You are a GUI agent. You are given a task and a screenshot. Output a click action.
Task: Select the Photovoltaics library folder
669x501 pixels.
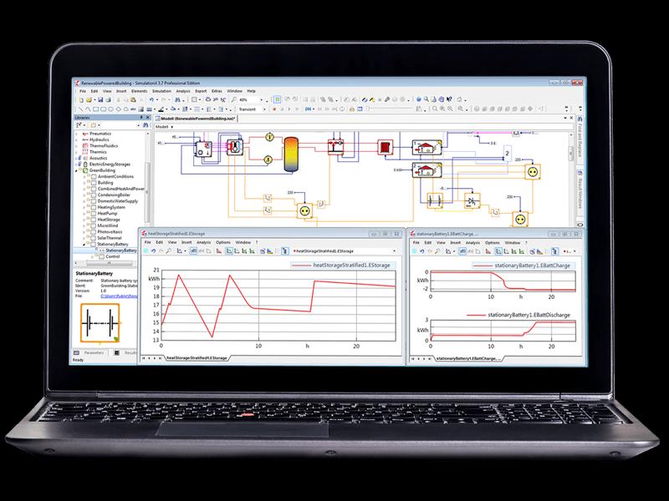pos(110,232)
